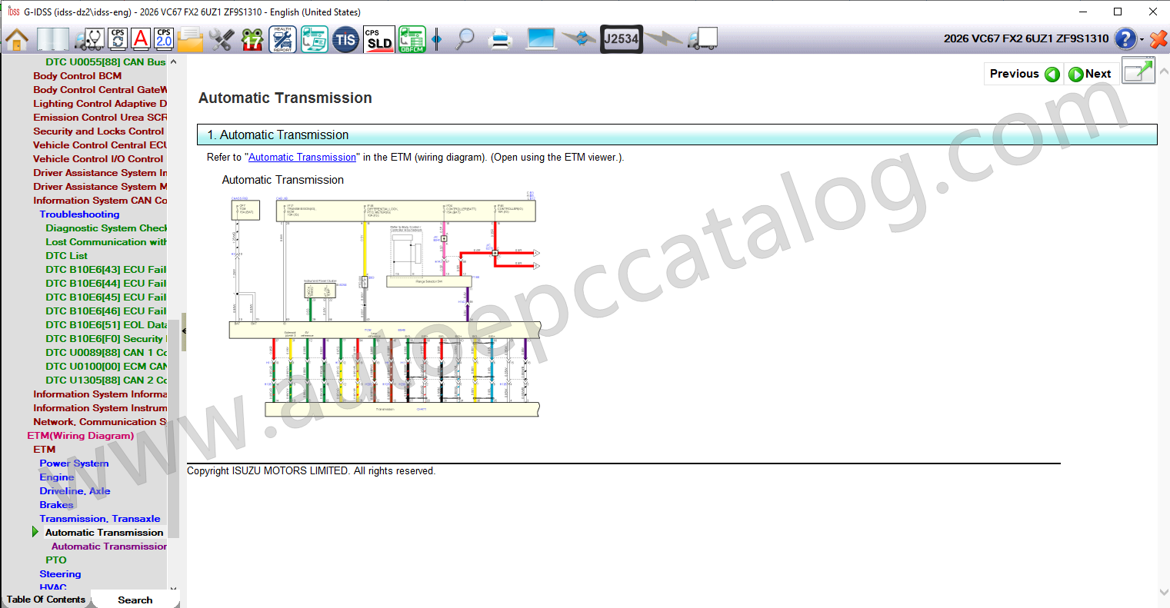Switch to the Table Of Contents tab
This screenshot has height=608, width=1170.
pyautogui.click(x=45, y=599)
